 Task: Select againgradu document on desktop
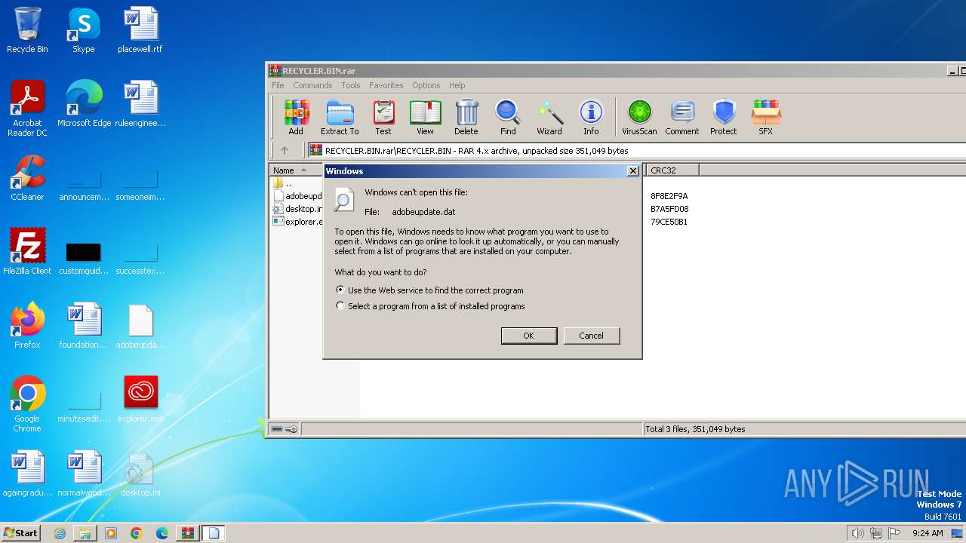[27, 474]
